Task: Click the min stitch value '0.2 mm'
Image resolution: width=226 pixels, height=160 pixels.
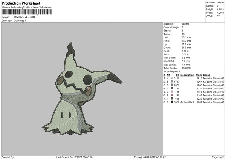Action: [x=186, y=61]
